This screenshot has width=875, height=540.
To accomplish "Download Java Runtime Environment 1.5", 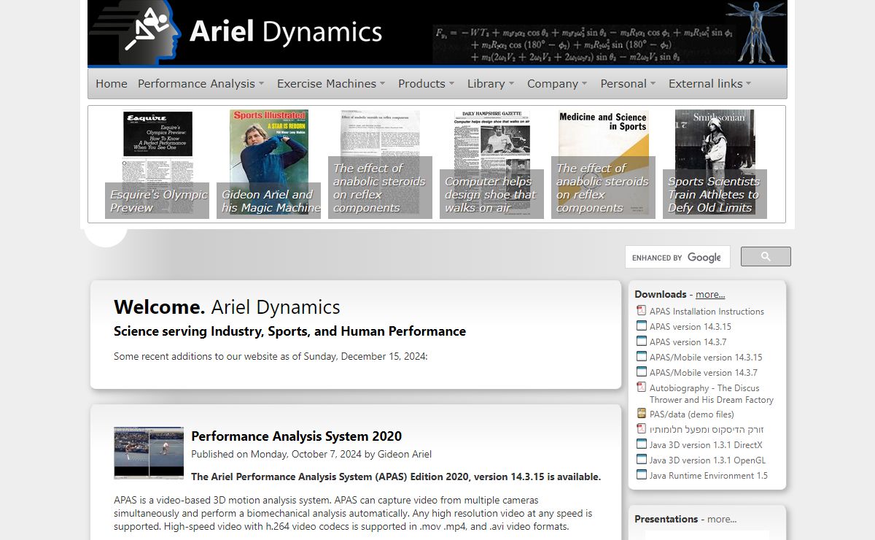I will tap(709, 476).
